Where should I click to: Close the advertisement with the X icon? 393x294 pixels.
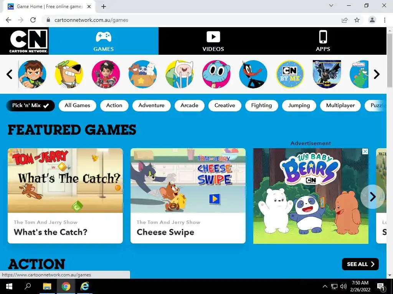365,151
